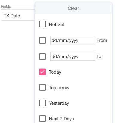
Task: Tick the From date checkbox
Action: coord(42,40)
